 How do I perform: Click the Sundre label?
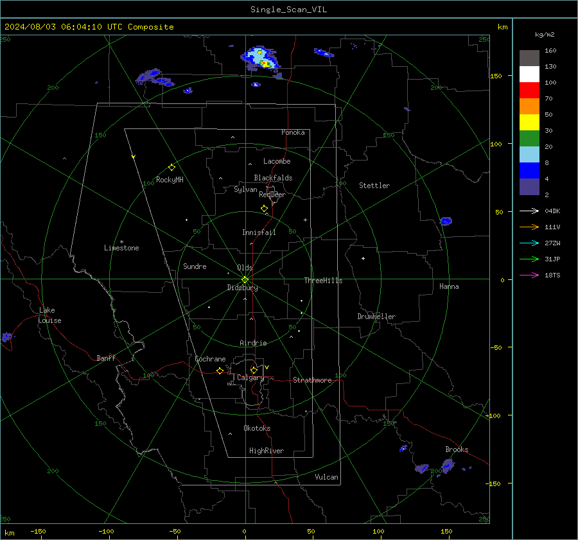195,266
